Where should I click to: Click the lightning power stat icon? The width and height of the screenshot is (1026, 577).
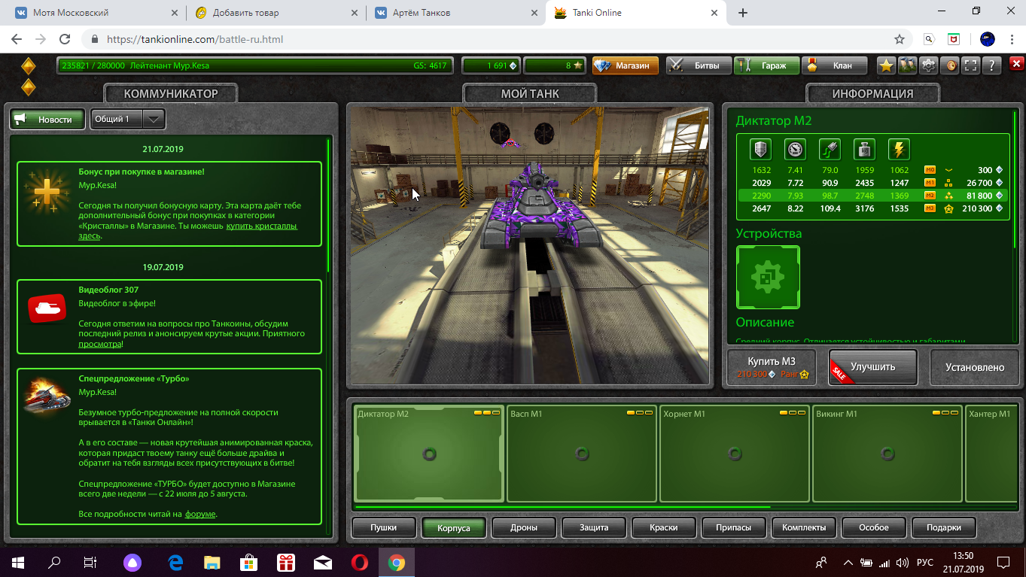[x=899, y=149]
